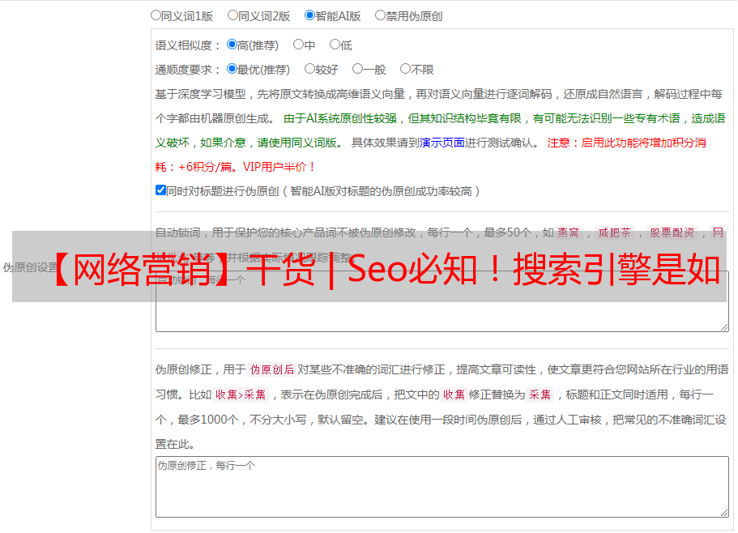Image resolution: width=738 pixels, height=533 pixels.
Task: Toggle 同时对标题进行伪原创 checkbox
Action: [160, 190]
